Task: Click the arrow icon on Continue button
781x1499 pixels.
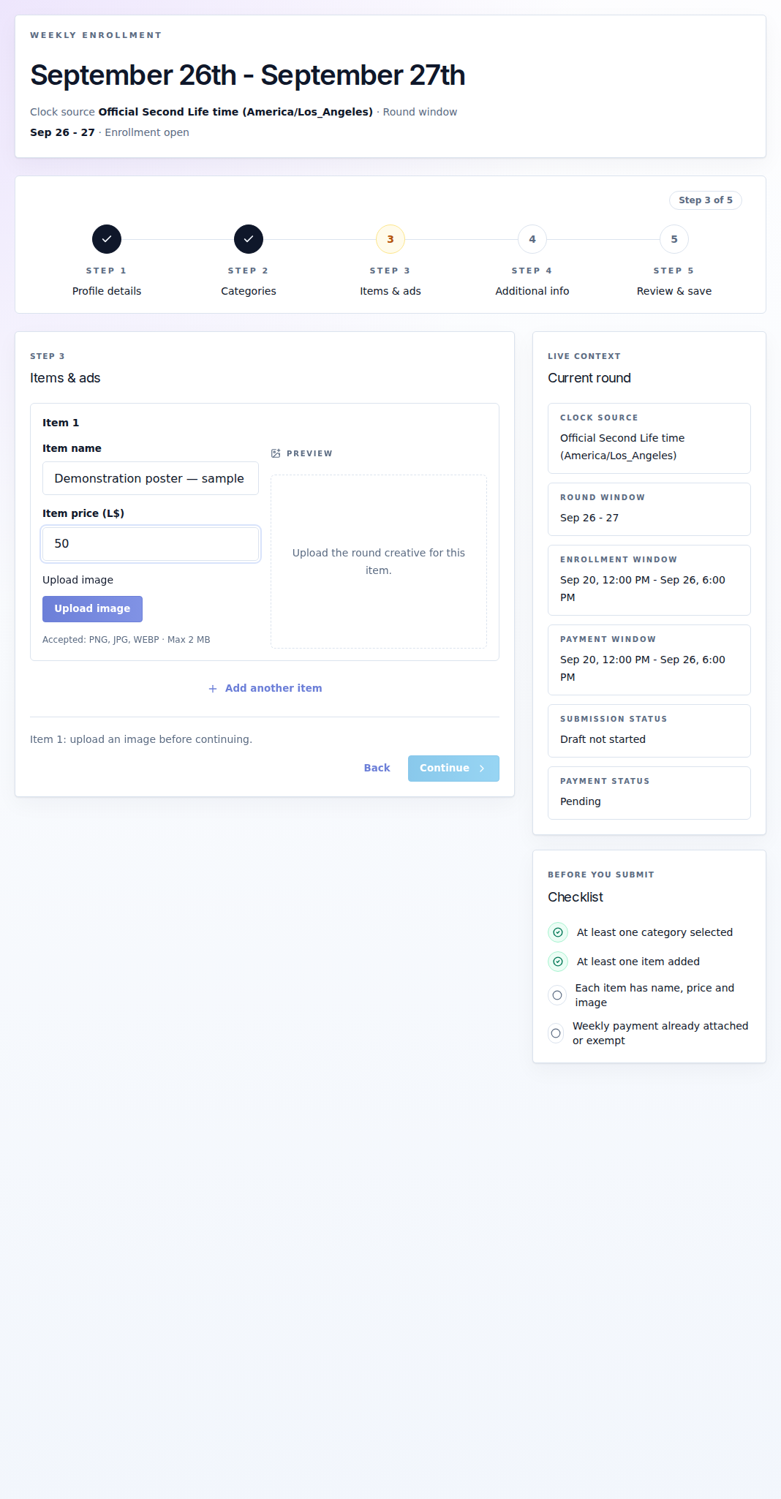Action: 482,769
